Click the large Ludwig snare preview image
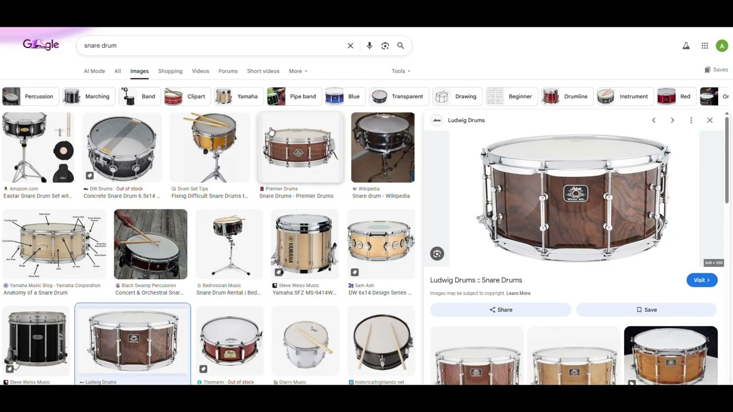 click(574, 199)
